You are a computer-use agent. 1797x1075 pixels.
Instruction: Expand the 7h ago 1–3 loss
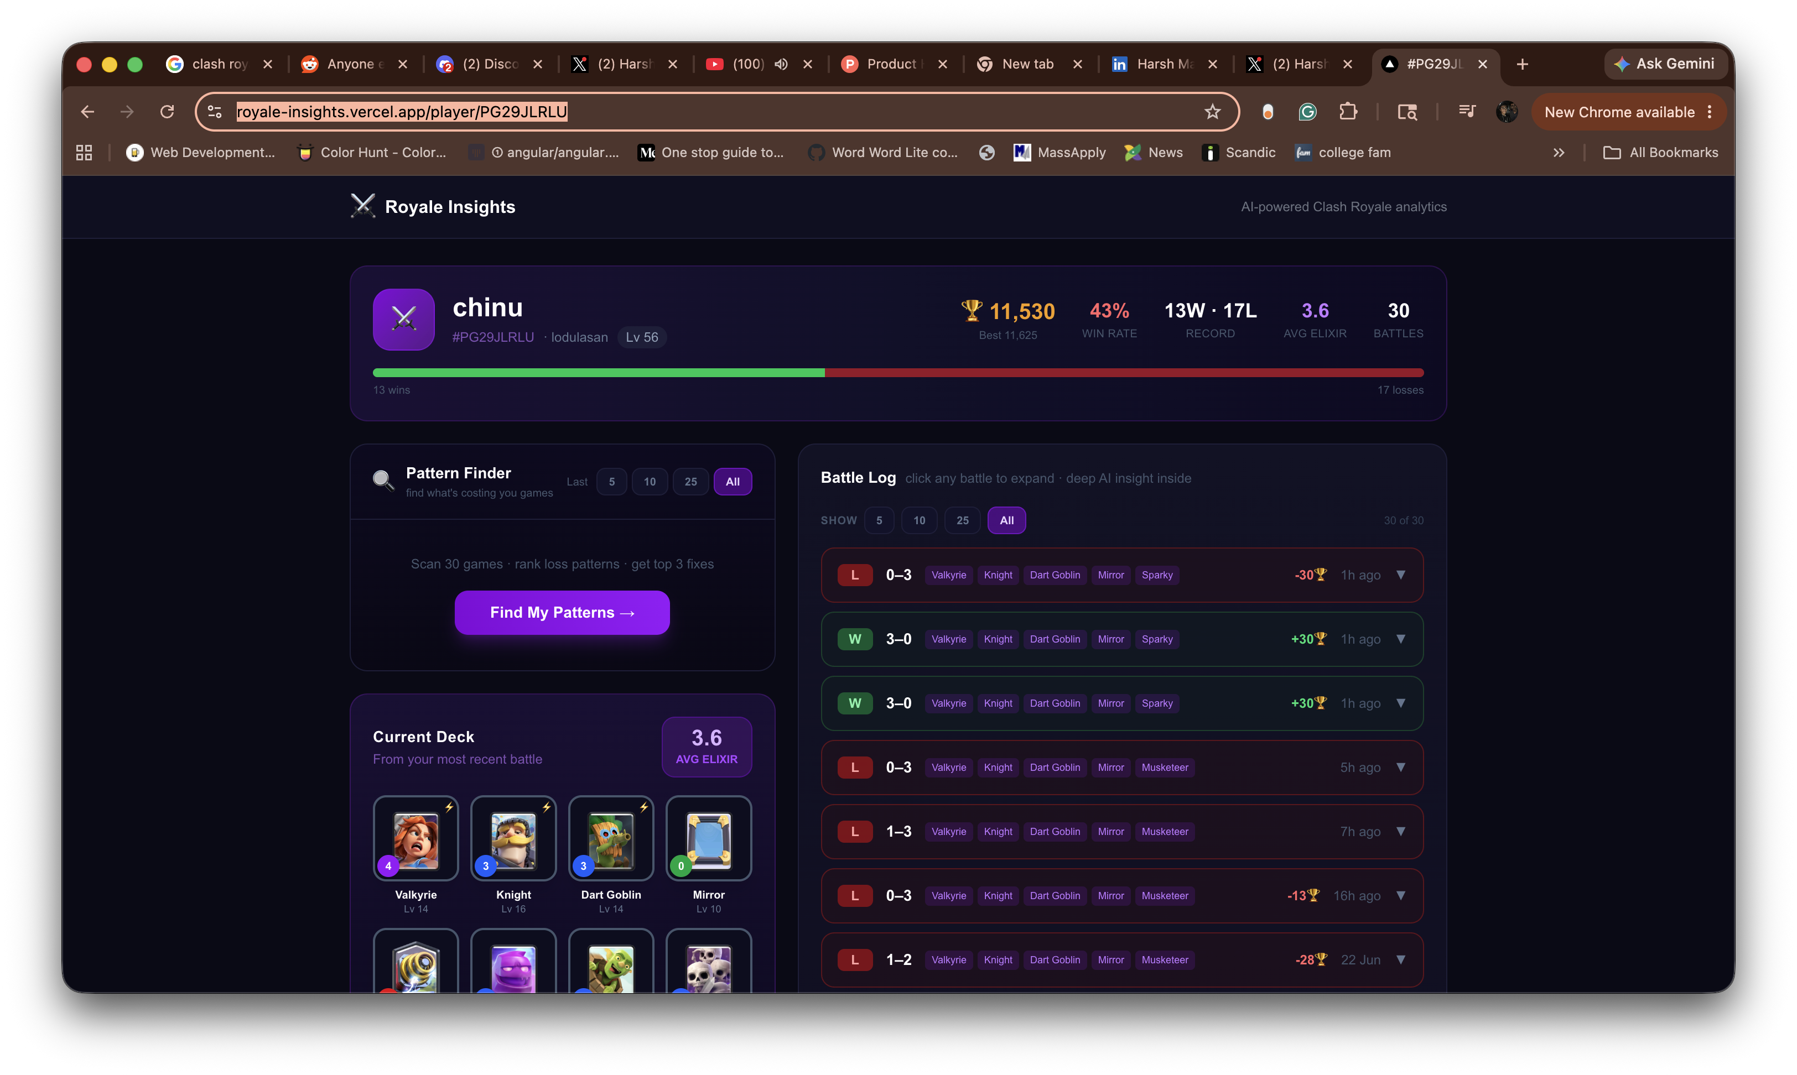click(1121, 831)
